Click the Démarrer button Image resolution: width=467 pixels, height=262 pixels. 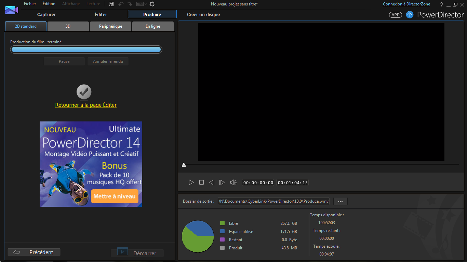[137, 253]
